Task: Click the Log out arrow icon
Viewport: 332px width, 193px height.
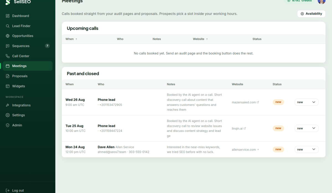Action: pos(7,191)
